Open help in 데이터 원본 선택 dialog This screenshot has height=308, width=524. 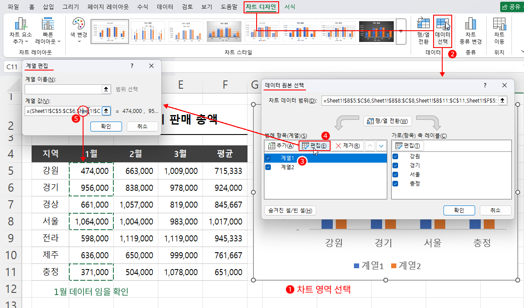pyautogui.click(x=485, y=85)
